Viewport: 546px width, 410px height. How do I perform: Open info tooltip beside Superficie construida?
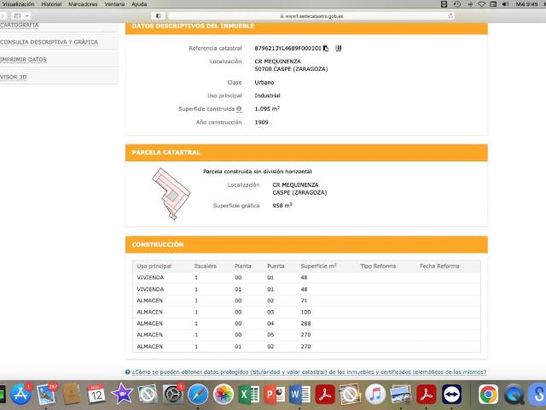coord(239,108)
